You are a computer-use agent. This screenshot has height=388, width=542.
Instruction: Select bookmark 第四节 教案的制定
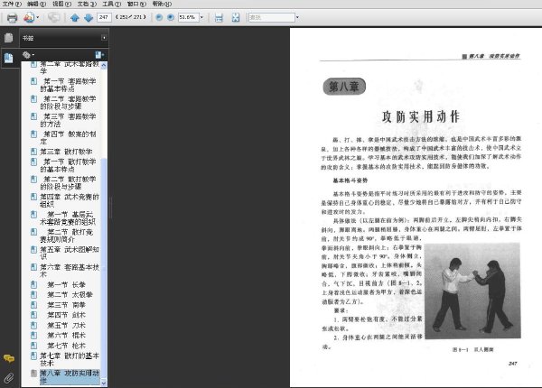click(68, 137)
